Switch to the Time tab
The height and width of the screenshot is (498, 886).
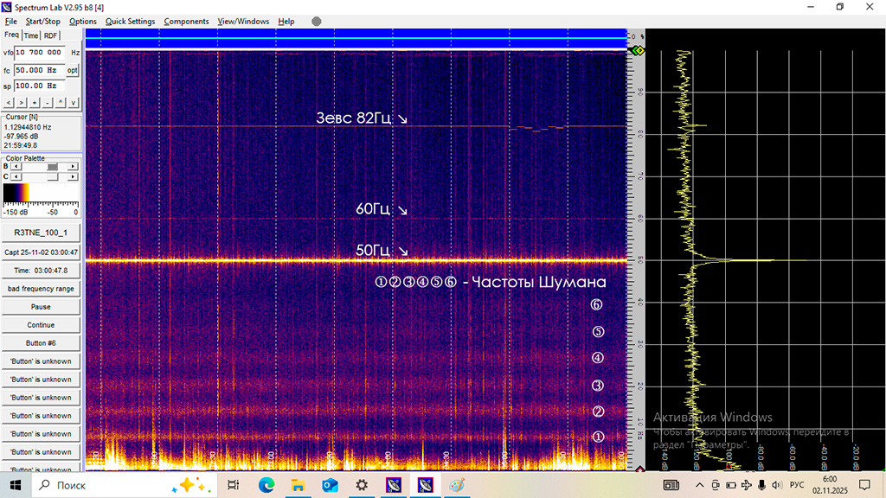point(31,35)
